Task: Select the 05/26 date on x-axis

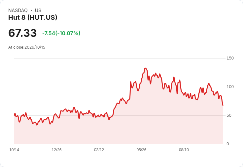Action: [141, 150]
